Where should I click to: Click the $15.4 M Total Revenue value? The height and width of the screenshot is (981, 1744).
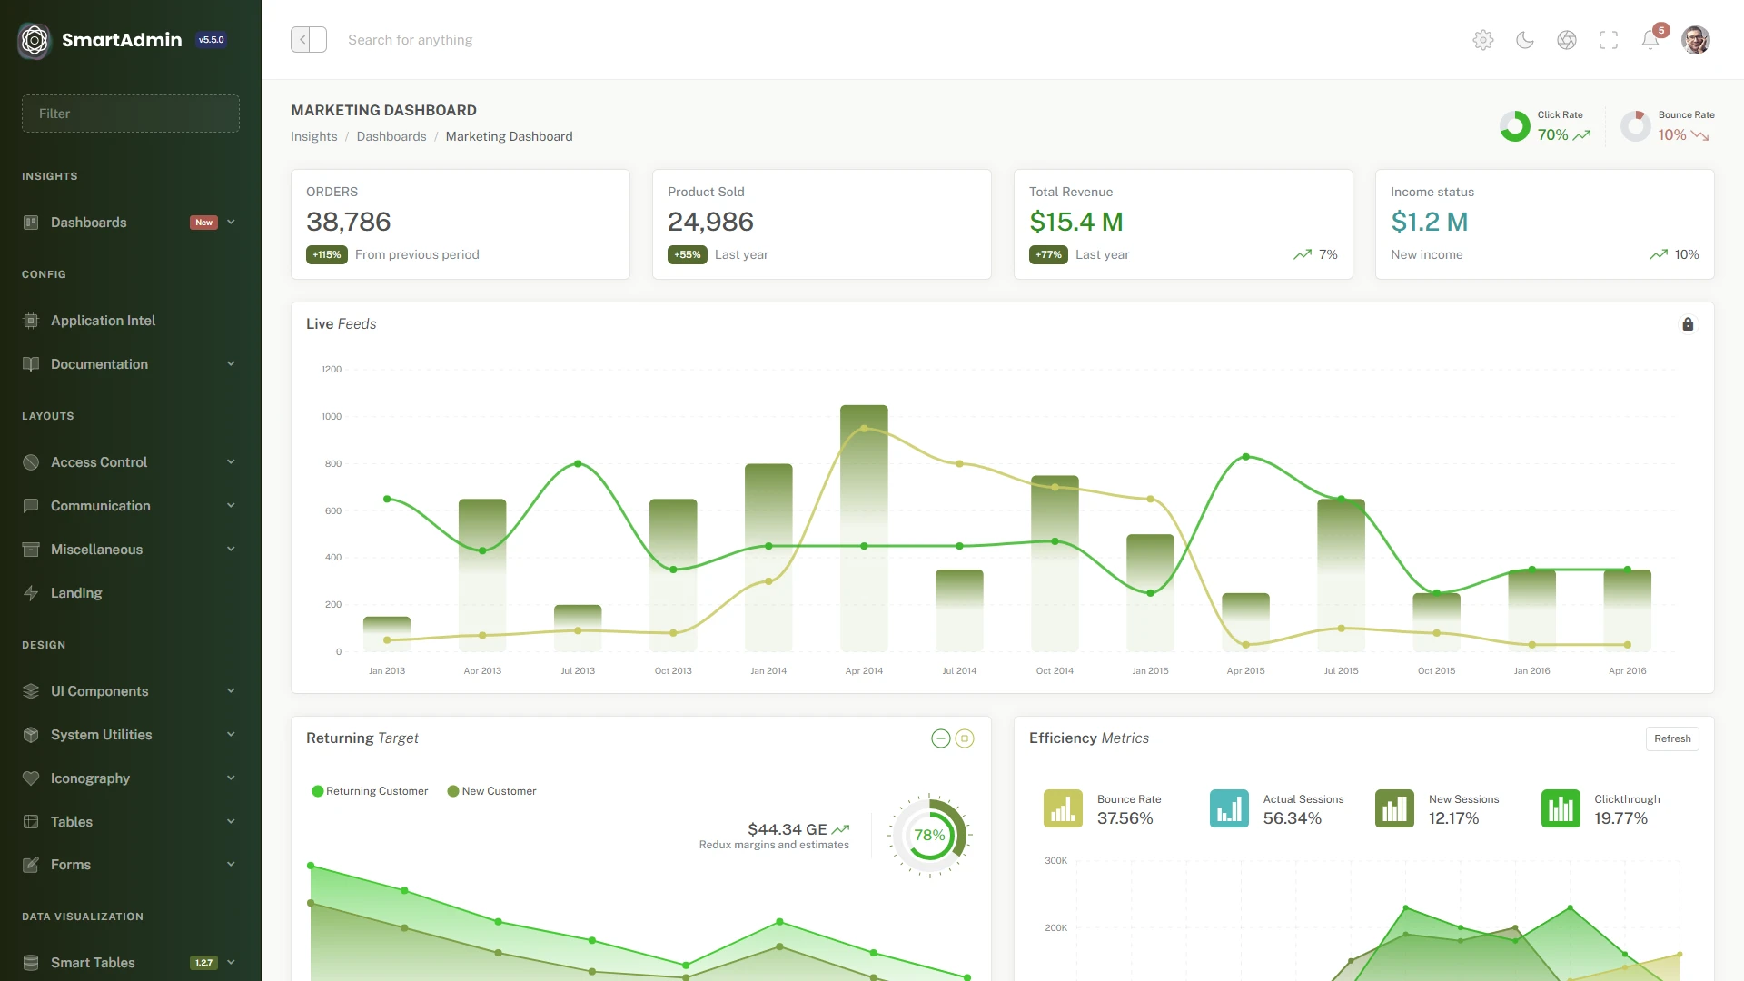(x=1076, y=222)
